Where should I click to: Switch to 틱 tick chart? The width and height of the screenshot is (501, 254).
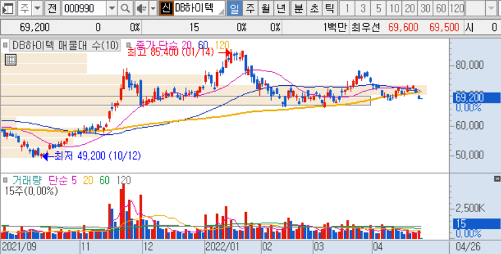coord(329,9)
